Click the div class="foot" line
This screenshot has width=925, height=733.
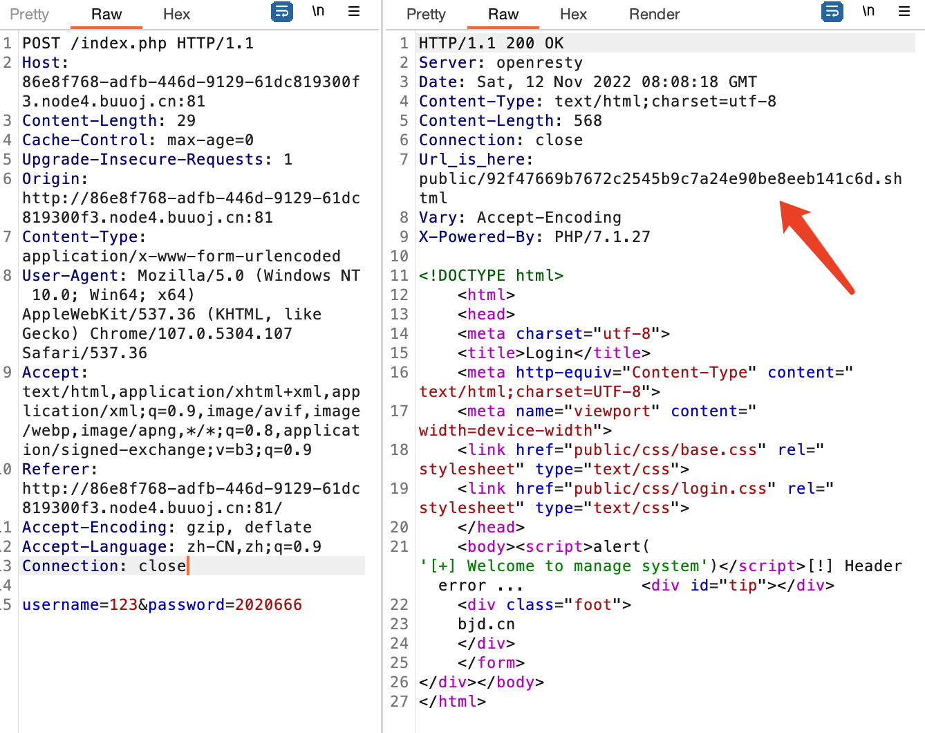[545, 604]
